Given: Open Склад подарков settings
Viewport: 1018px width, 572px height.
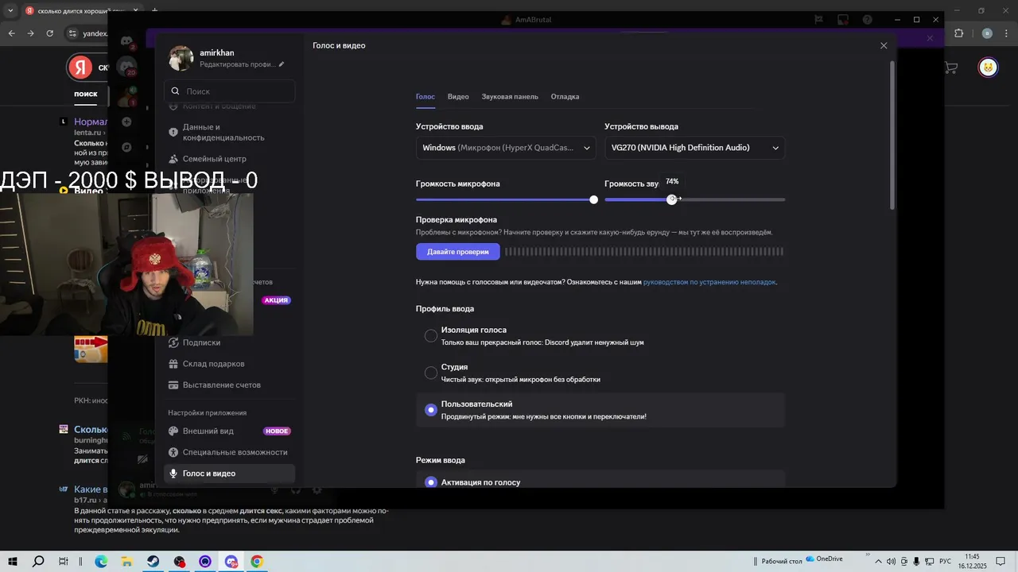Looking at the screenshot, I should [230, 364].
